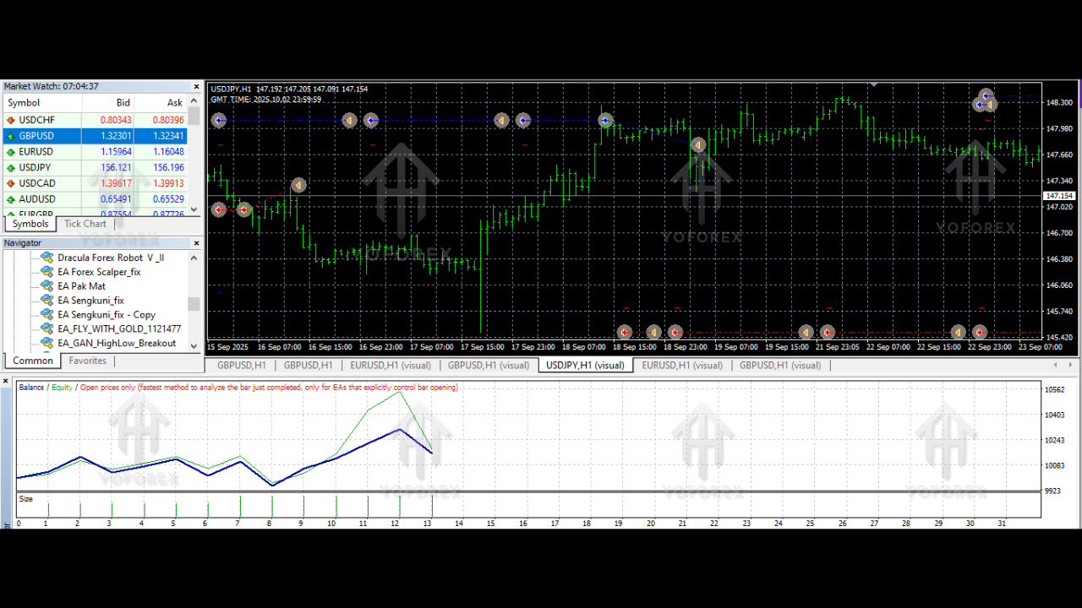Click the green up arrow beside EURUSD
1082x608 pixels.
pos(10,151)
